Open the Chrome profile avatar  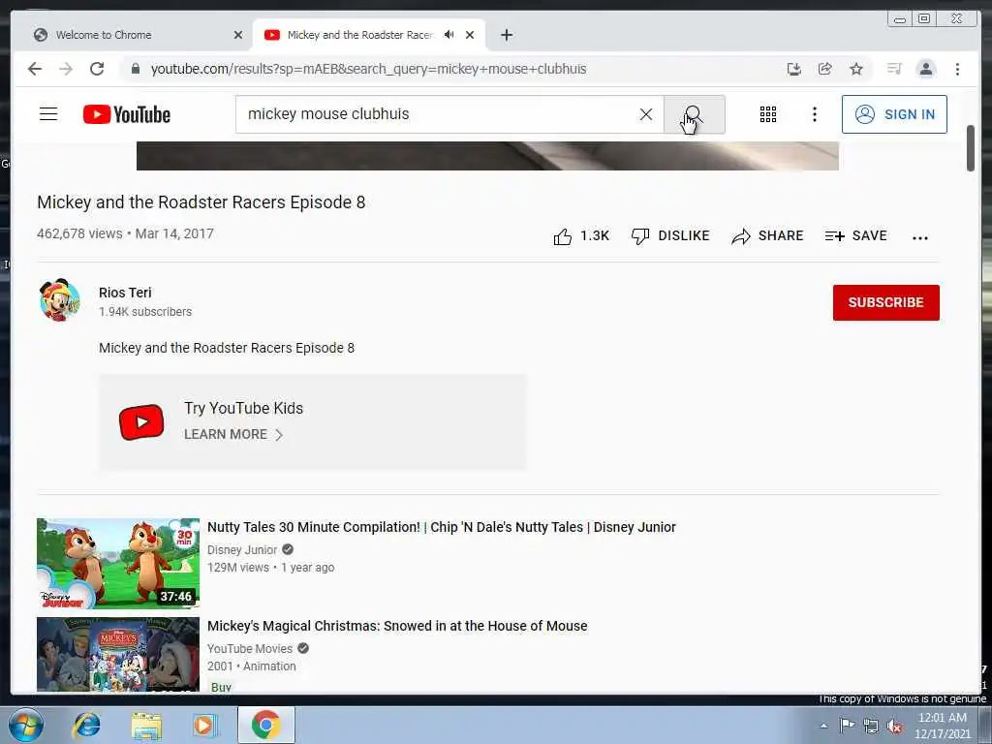click(925, 69)
